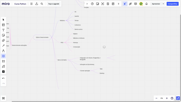Screen dimensions: 181x102
Task: Select the frame tool
Action: (3, 61)
